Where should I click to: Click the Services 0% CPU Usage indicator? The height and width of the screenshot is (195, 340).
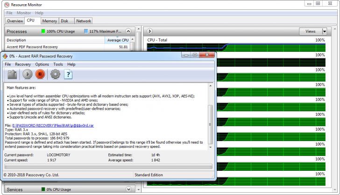(x=43, y=189)
